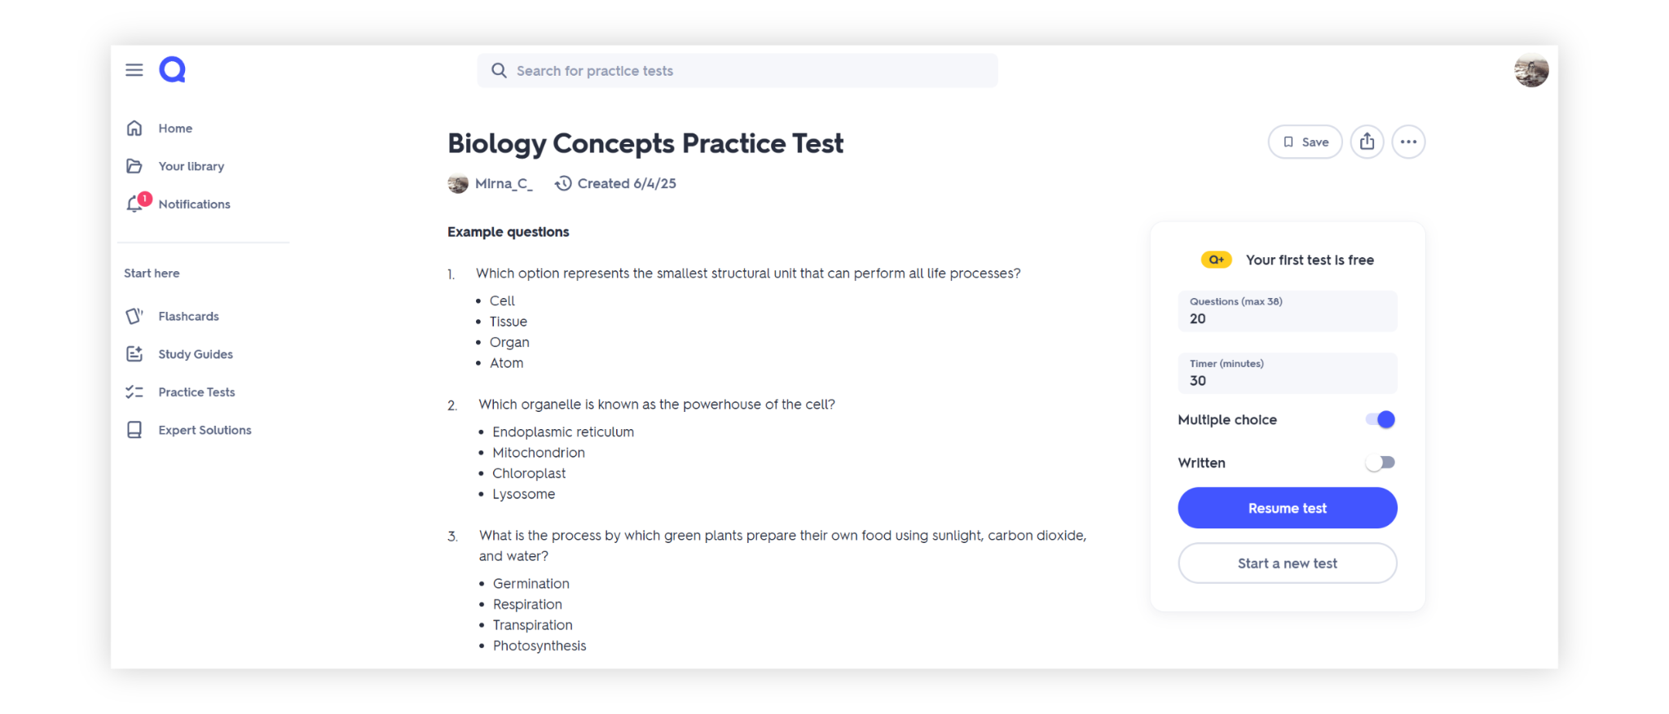Viewport: 1669px width, 714px height.
Task: Click the Quizlet Q logo
Action: tap(171, 69)
